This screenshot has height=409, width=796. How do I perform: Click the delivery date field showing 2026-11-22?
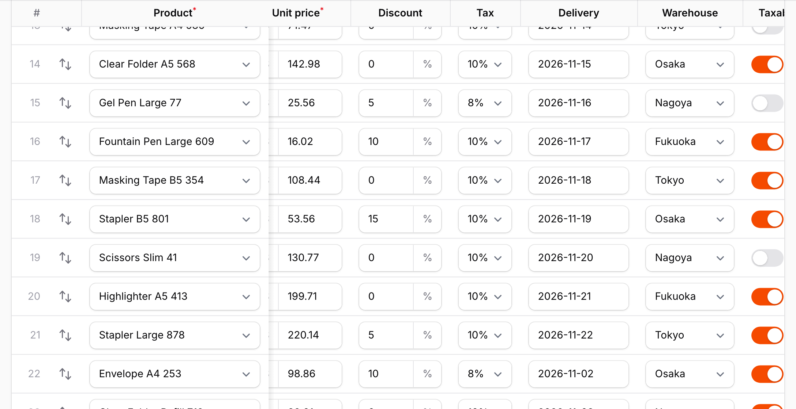578,335
